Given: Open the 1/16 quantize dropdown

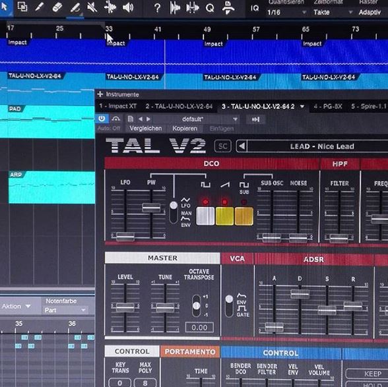Looking at the screenshot, I should tap(286, 12).
